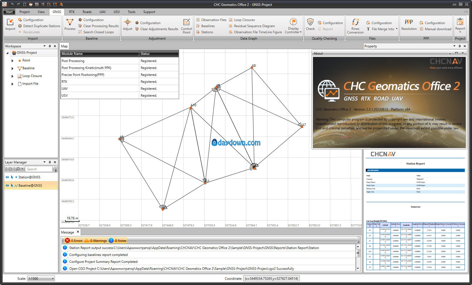Click station point A8 on map

tap(252, 68)
